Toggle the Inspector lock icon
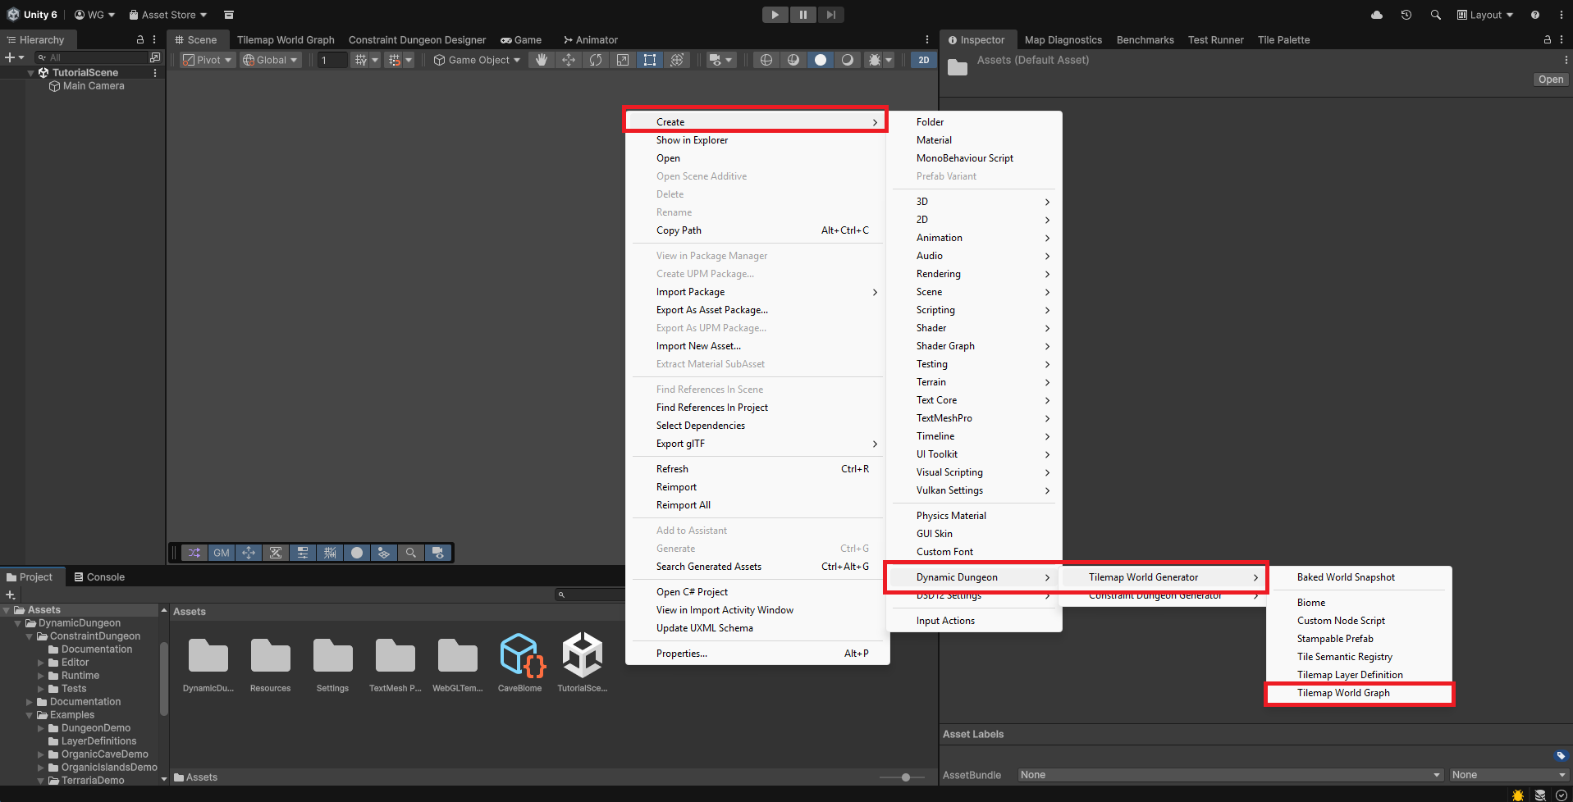The width and height of the screenshot is (1573, 802). (x=1548, y=39)
